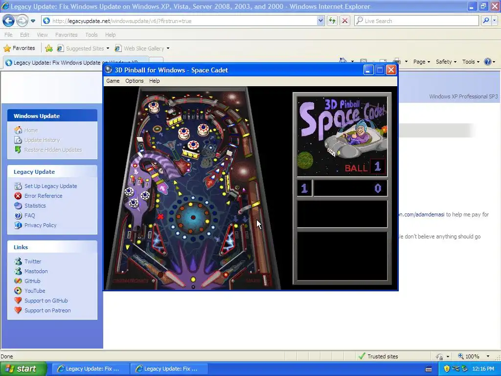Click the Refresh page icon
501x376 pixels.
pos(332,21)
